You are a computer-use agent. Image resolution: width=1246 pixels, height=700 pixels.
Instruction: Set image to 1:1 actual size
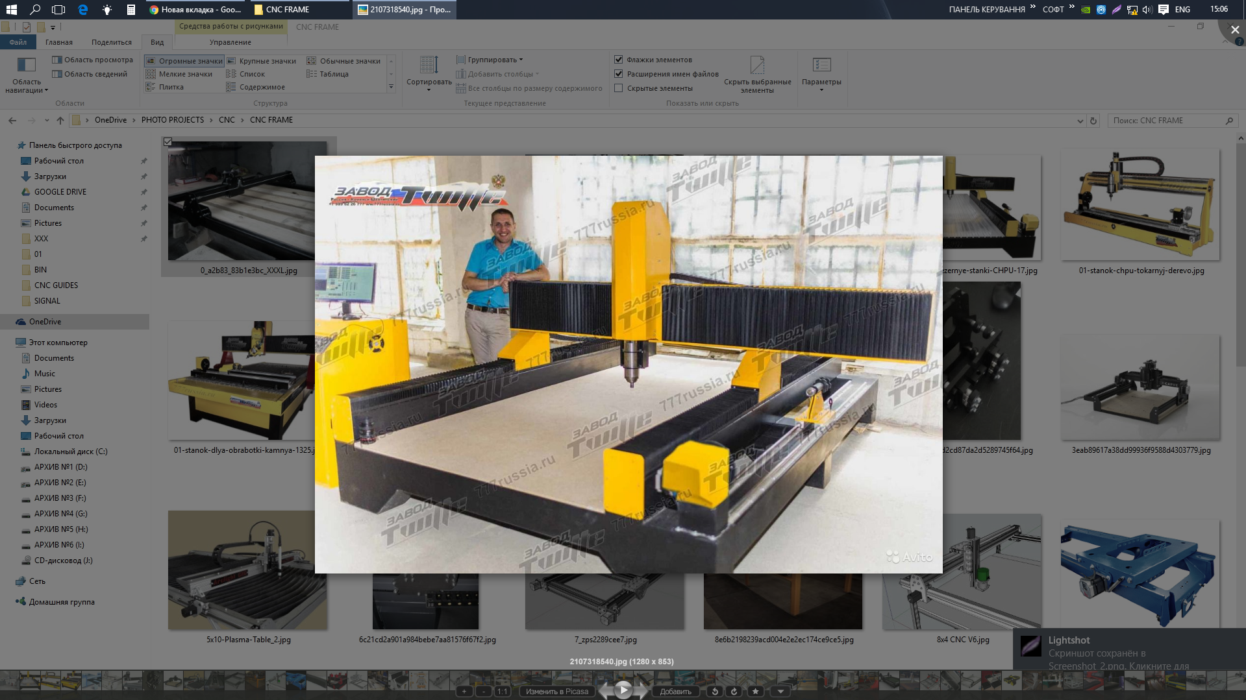(x=502, y=692)
